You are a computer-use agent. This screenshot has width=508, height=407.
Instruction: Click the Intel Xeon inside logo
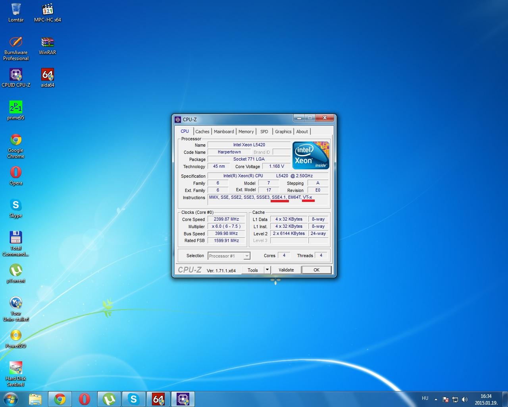[311, 155]
